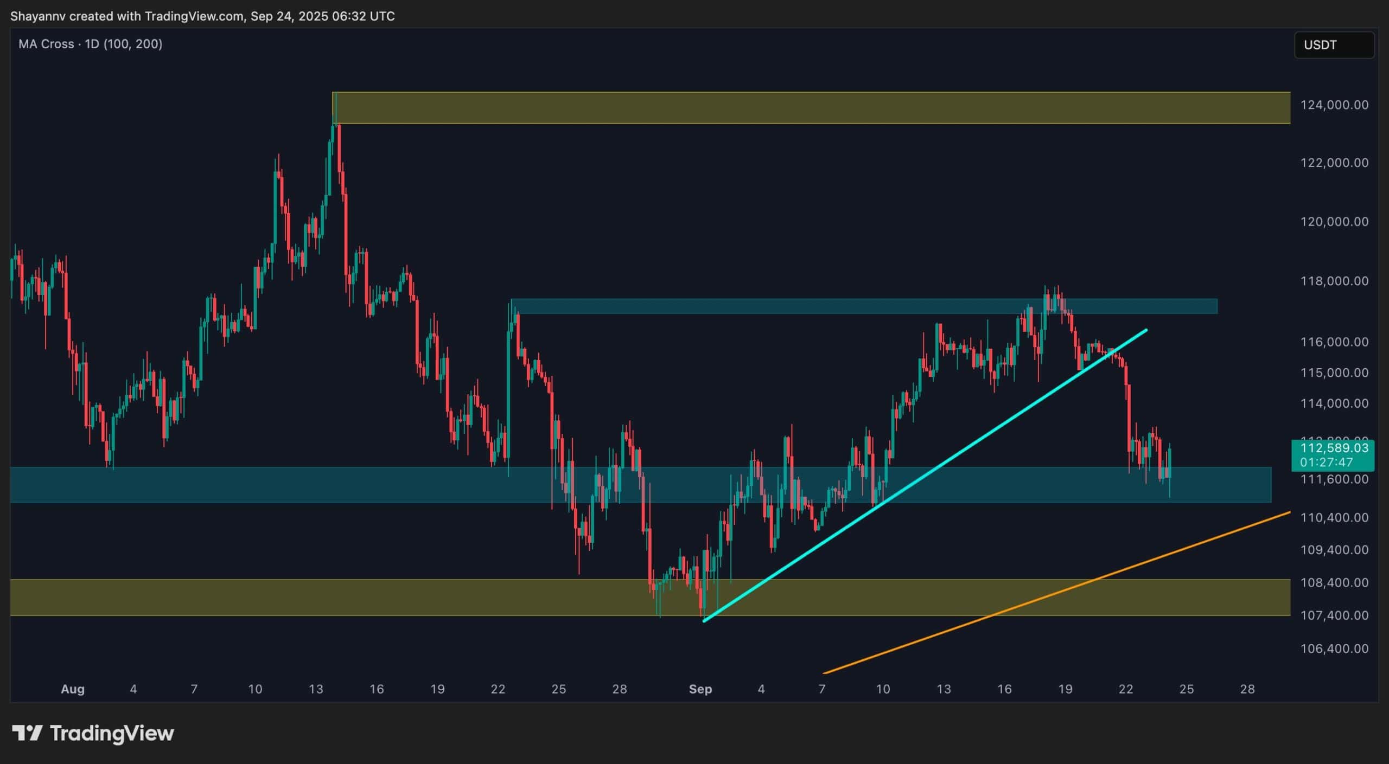Click the Shayannv TradingView.com header text
1389x764 pixels.
[x=202, y=16]
